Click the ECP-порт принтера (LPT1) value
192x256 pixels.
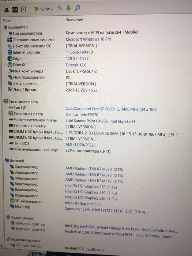tap(88, 151)
